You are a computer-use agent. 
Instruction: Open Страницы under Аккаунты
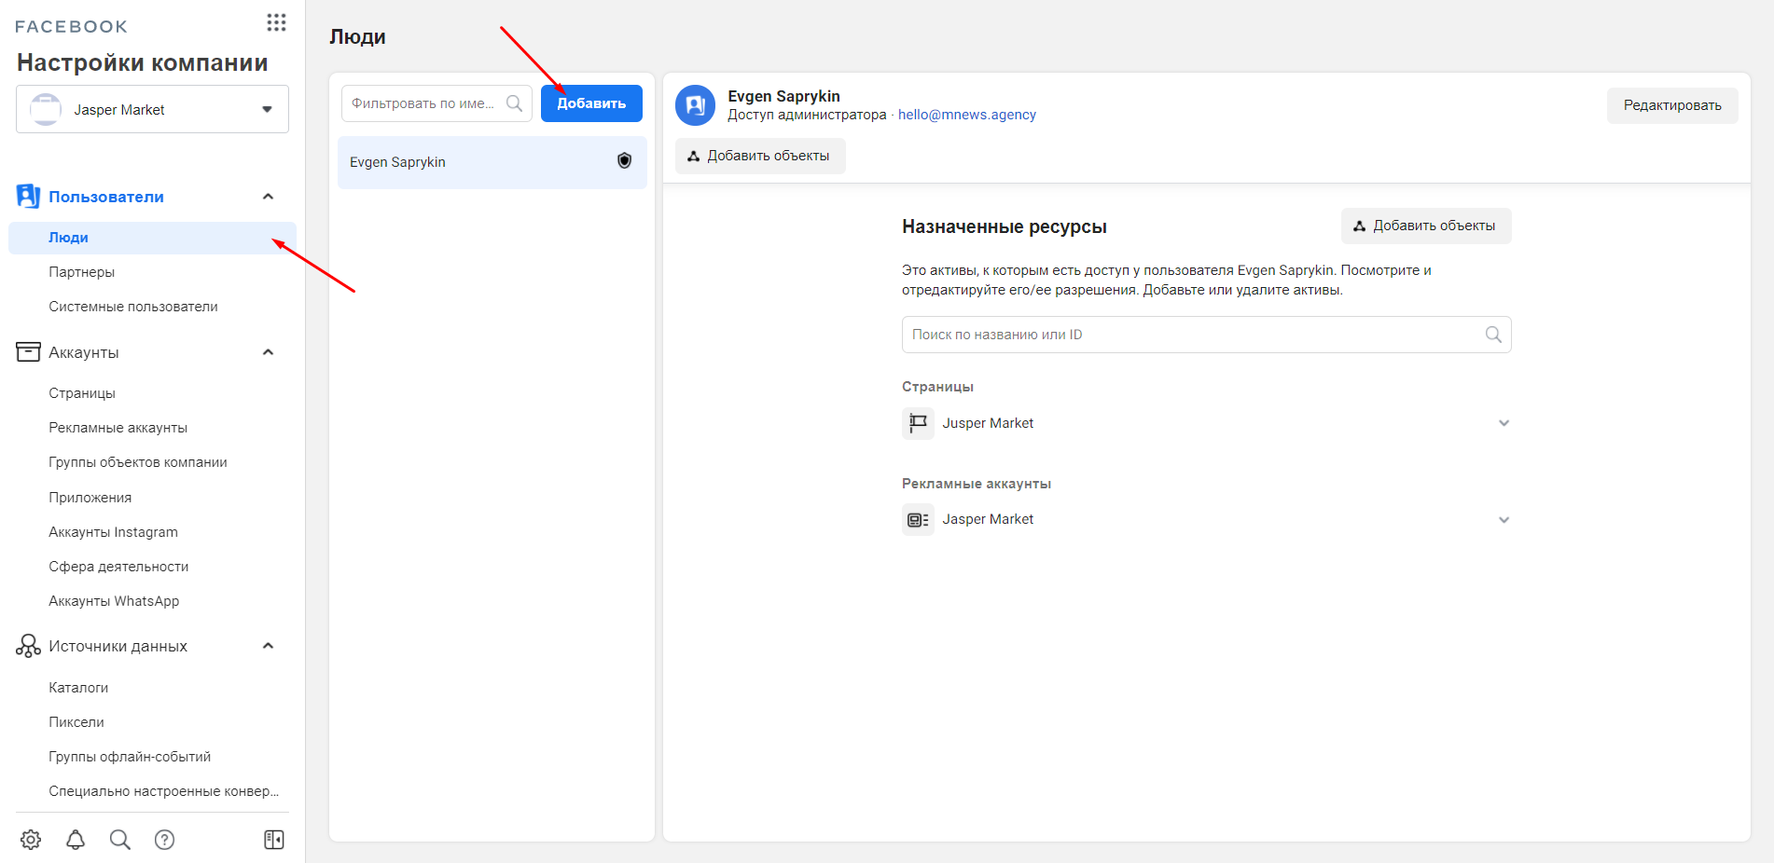(x=82, y=393)
